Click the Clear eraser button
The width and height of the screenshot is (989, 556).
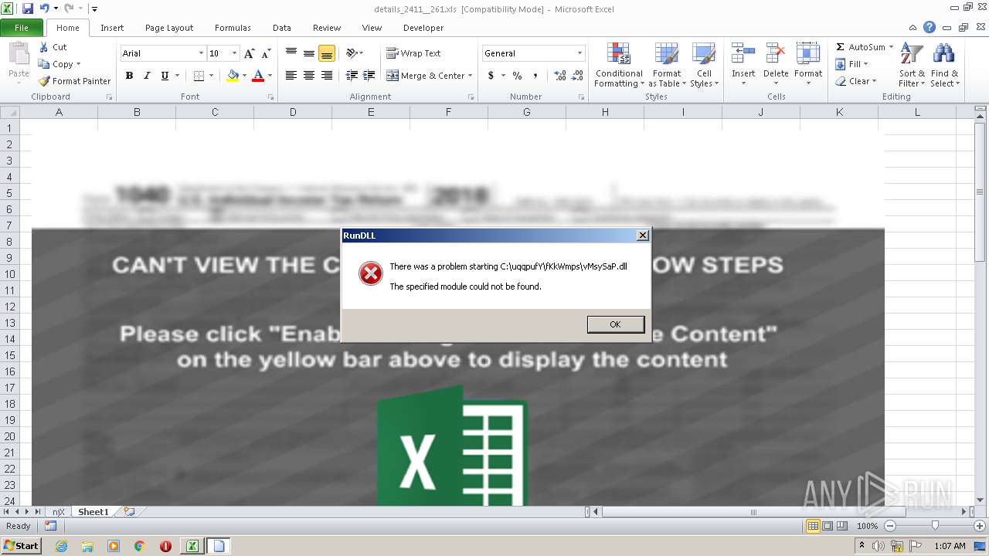[x=855, y=81]
